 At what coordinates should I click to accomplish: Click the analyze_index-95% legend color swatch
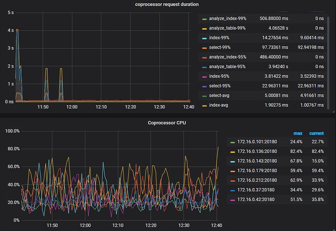pos(205,57)
